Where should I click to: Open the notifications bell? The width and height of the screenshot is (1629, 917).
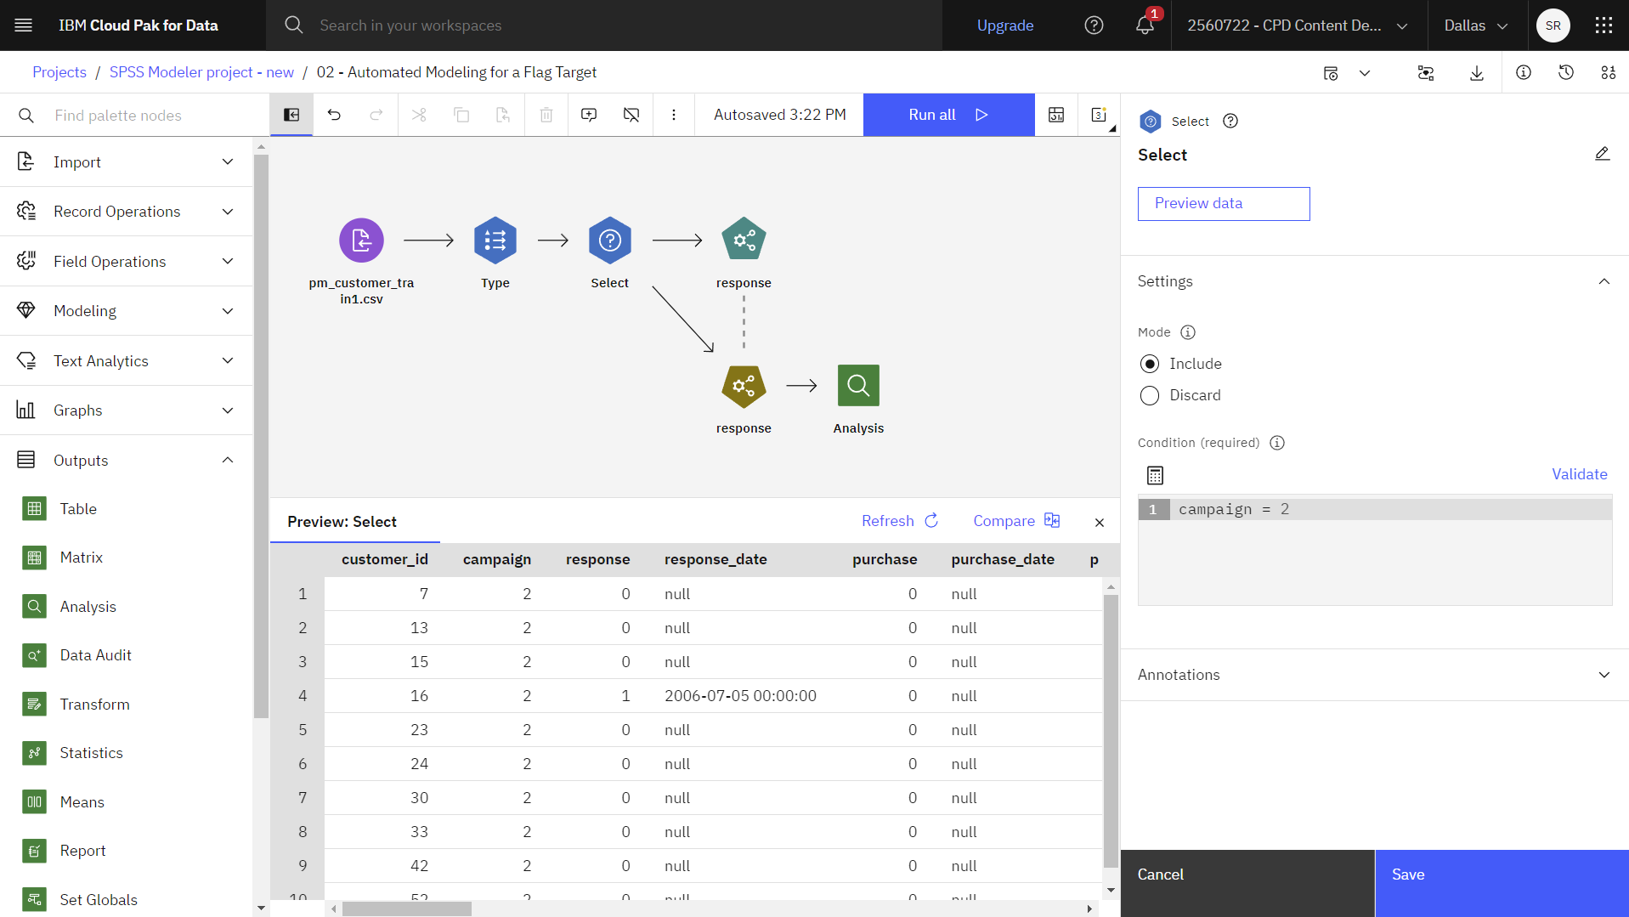coord(1145,25)
